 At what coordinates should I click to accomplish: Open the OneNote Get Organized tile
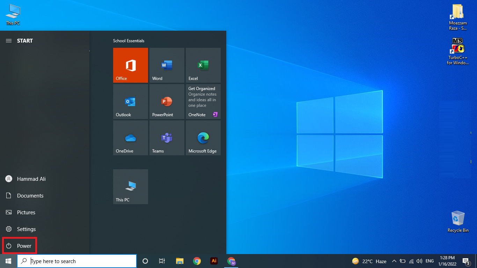[x=203, y=102]
